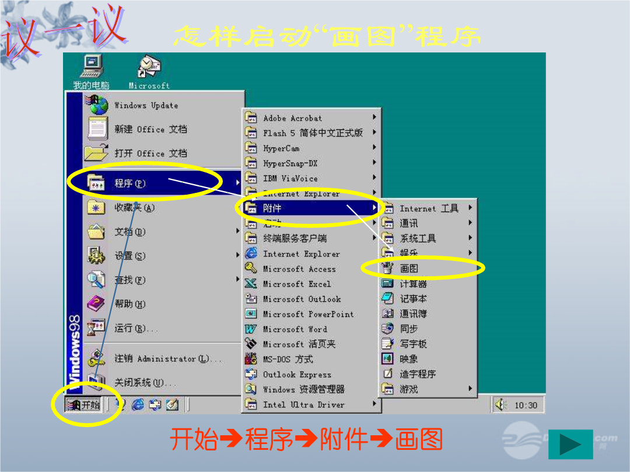630x472 pixels.
Task: Expand the 游戏 submenu arrow
Action: click(x=470, y=389)
